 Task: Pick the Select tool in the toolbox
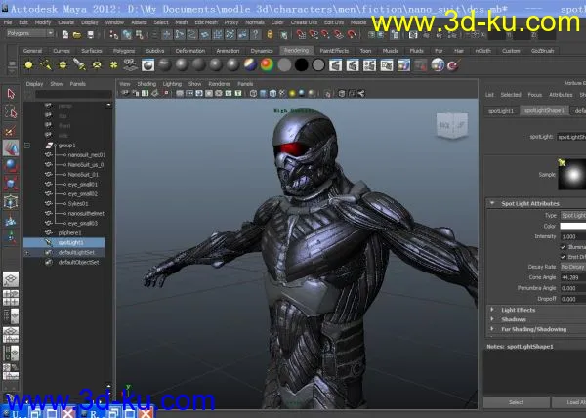11,94
